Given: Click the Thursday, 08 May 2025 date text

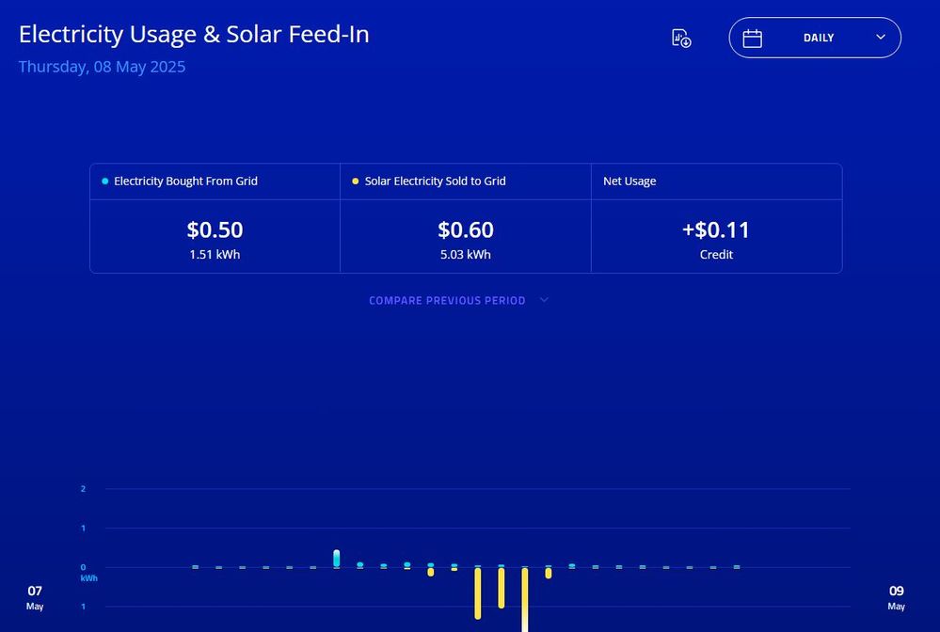Looking at the screenshot, I should click(102, 67).
